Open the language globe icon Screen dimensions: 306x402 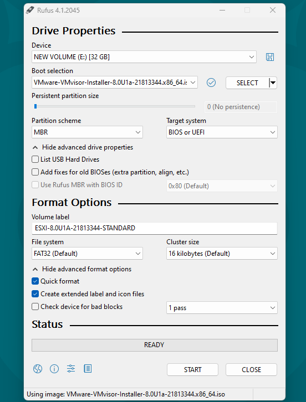point(38,369)
